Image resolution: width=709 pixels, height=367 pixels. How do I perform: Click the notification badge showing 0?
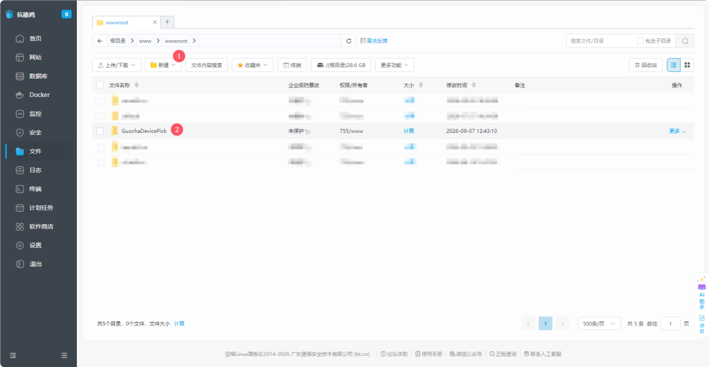pyautogui.click(x=66, y=15)
